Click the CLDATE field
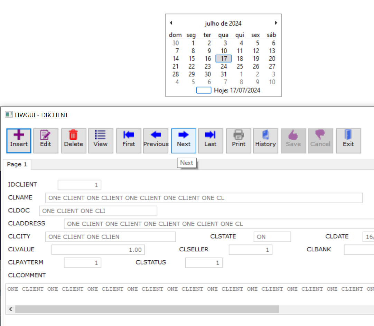Screen dimensions: 374x326 point(368,237)
